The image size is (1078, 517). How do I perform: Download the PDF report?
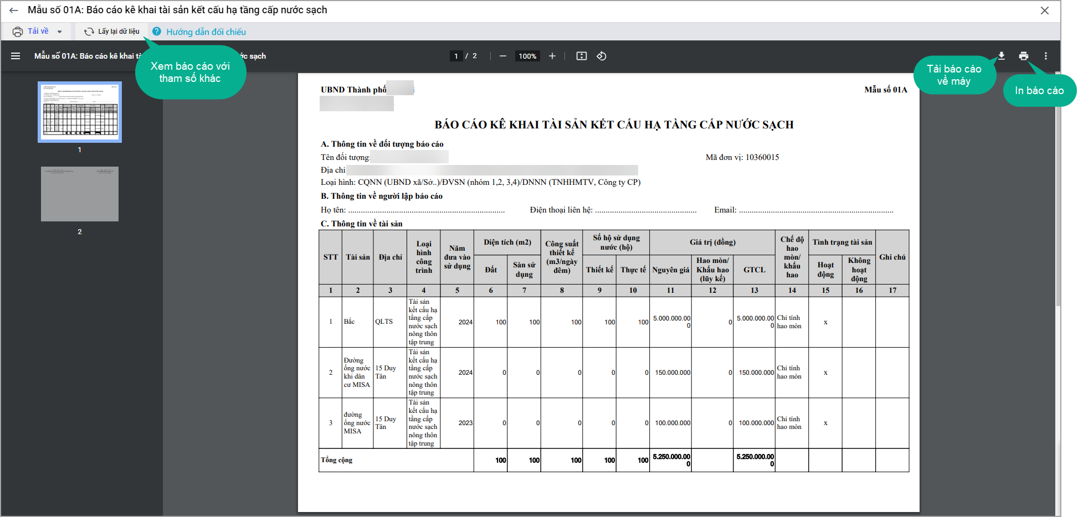pos(1002,56)
